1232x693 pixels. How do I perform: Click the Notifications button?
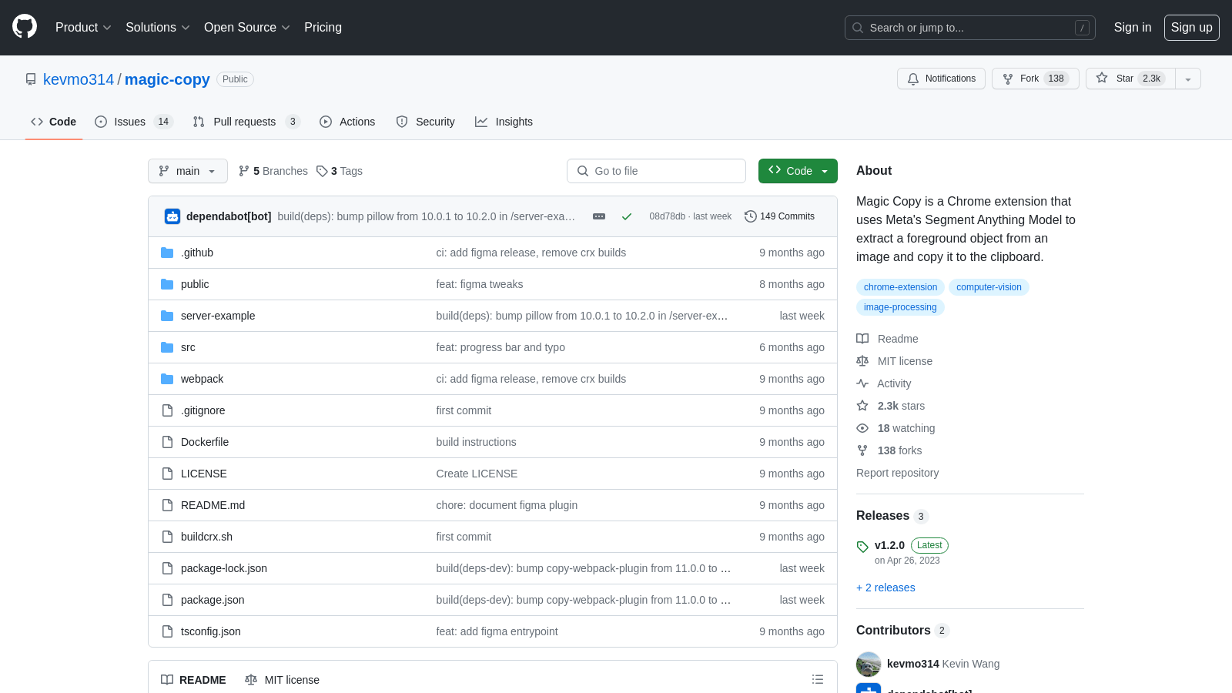click(x=941, y=79)
